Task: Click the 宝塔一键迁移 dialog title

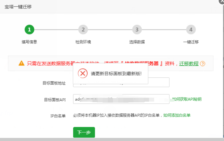Action: coord(18,7)
